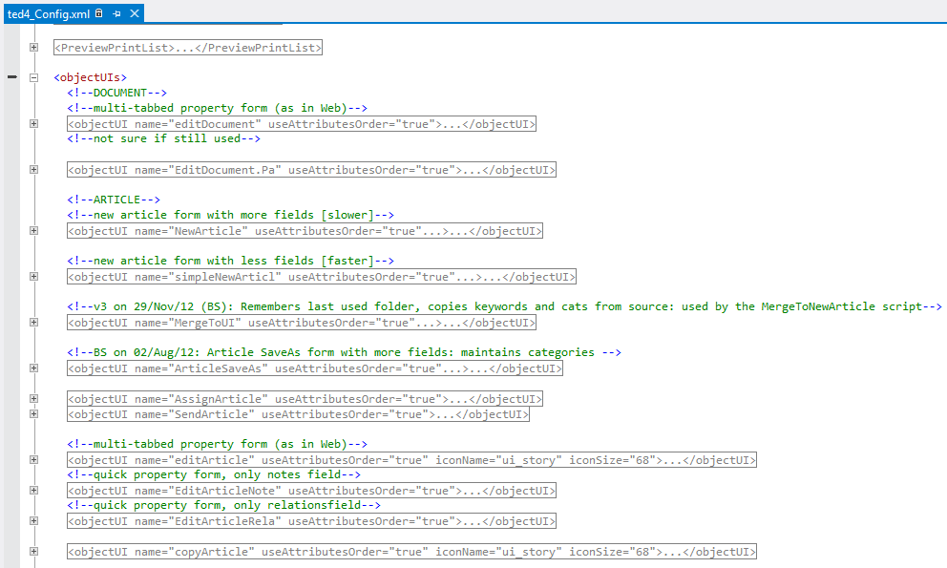Click the 'less fields [faster]' comment
Viewport: 947px width, 568px height.
[230, 261]
